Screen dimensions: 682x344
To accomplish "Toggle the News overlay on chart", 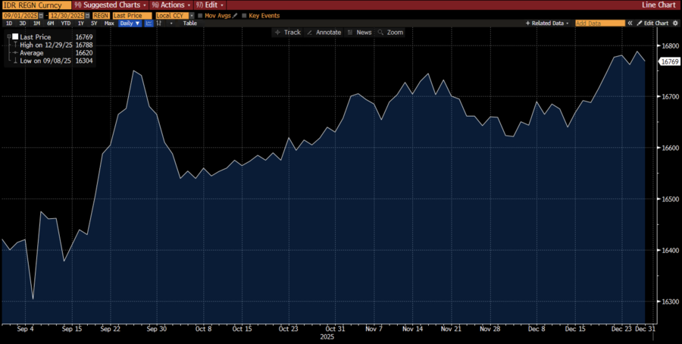I will pyautogui.click(x=359, y=33).
